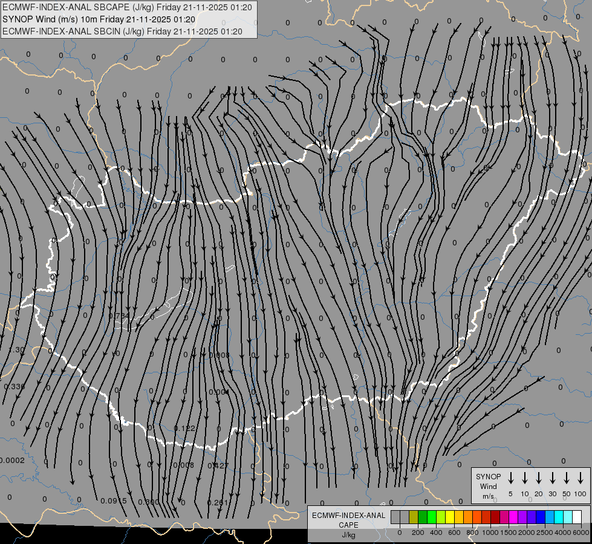Screen dimensions: 592x544
Task: Click the wind legend arrow above 5
Action: click(x=510, y=478)
